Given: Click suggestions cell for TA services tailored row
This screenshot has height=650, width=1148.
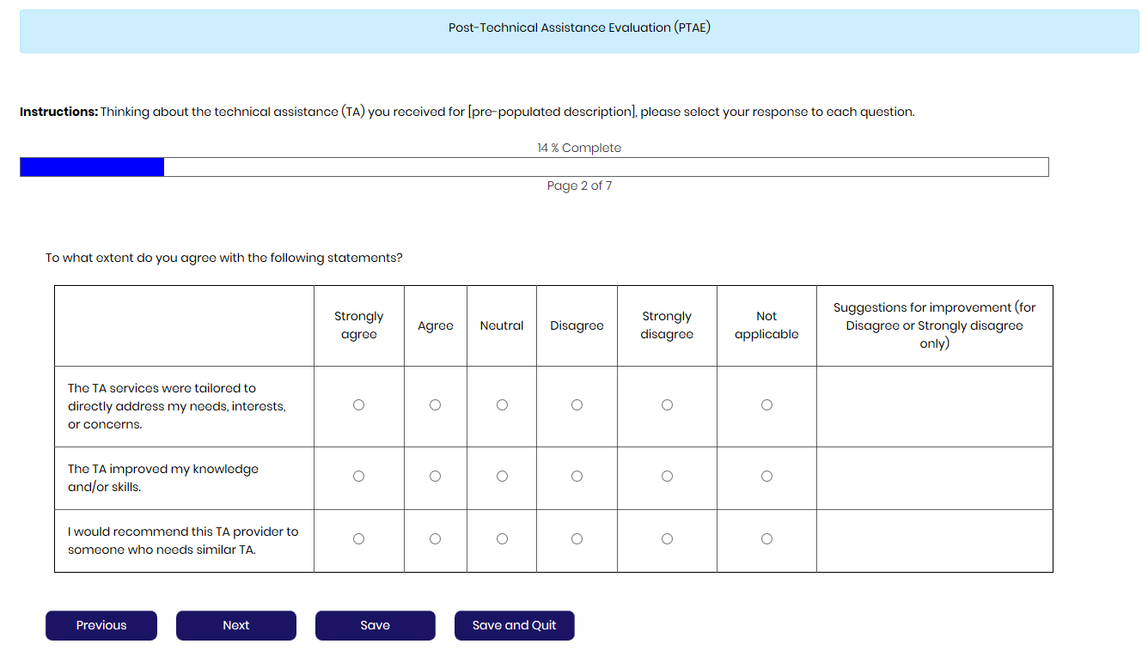Looking at the screenshot, I should coord(934,406).
